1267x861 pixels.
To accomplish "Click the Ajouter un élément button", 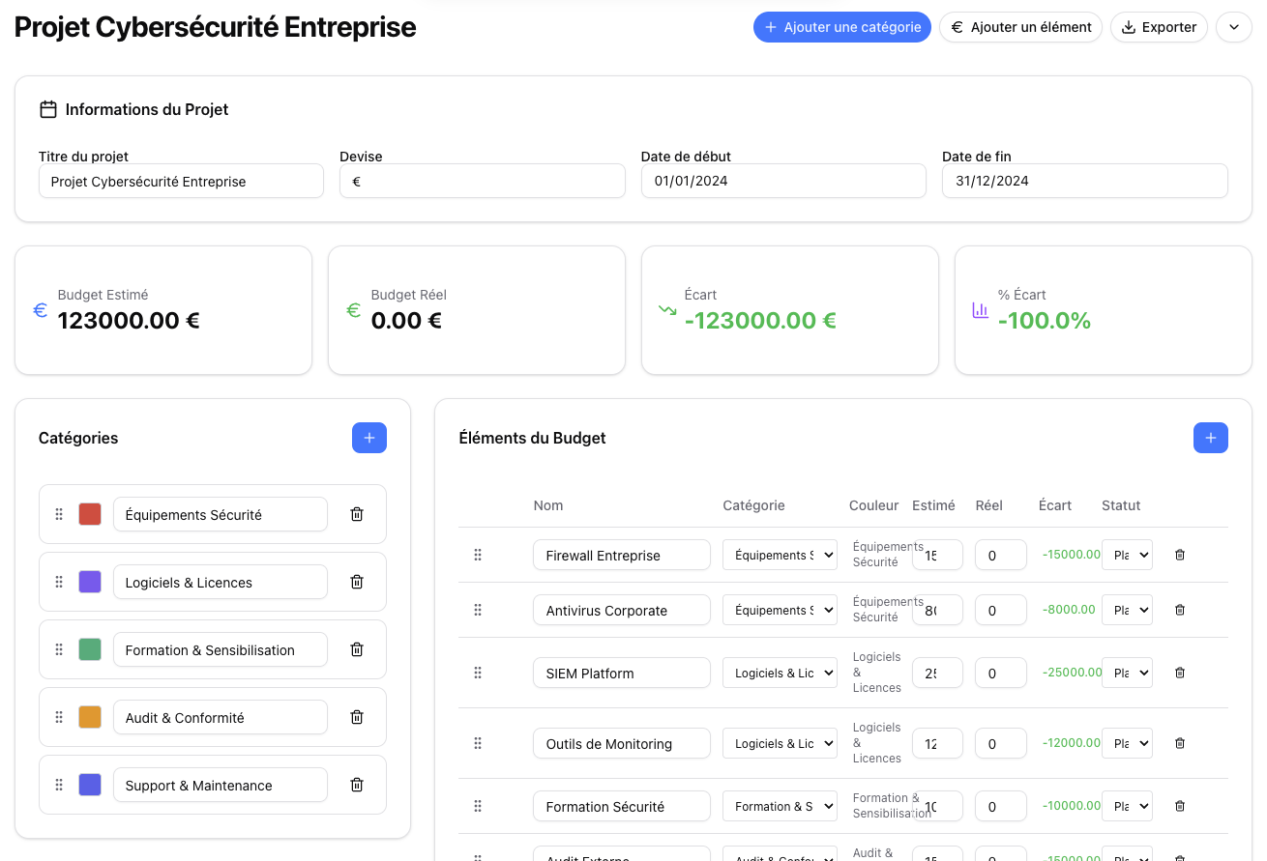I will pyautogui.click(x=1020, y=27).
